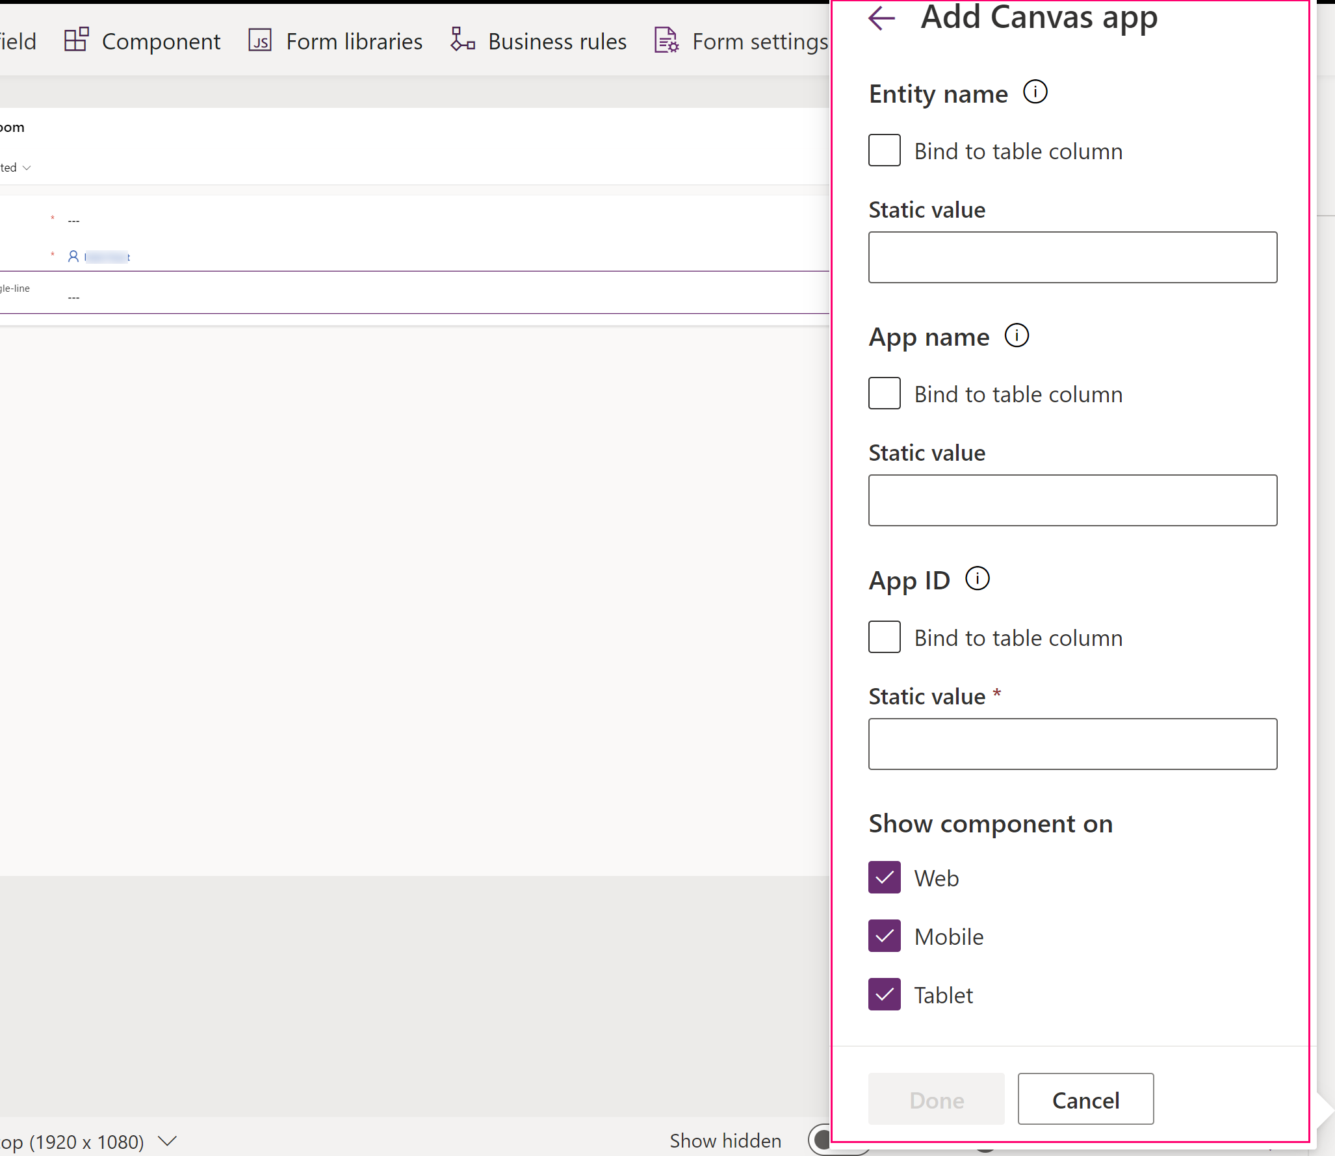Disable the Web show component checkbox
This screenshot has height=1156, width=1335.
point(885,877)
